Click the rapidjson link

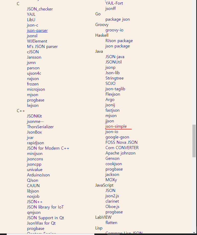[35, 143]
